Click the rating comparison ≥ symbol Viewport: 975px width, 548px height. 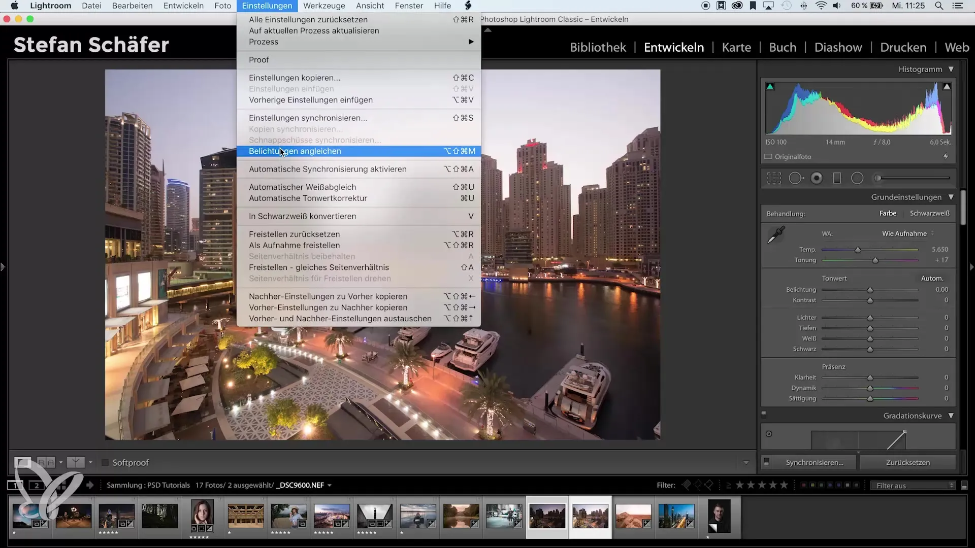click(x=728, y=486)
